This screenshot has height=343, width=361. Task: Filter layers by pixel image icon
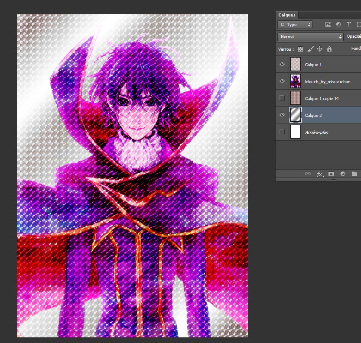point(328,25)
